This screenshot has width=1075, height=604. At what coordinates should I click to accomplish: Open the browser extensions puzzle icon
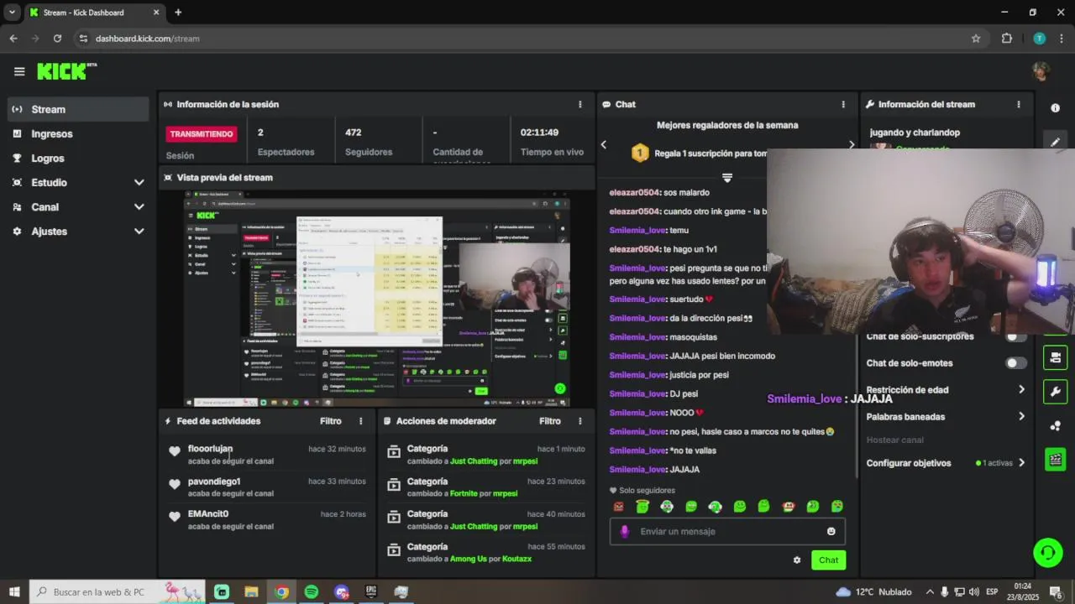[x=1007, y=39]
